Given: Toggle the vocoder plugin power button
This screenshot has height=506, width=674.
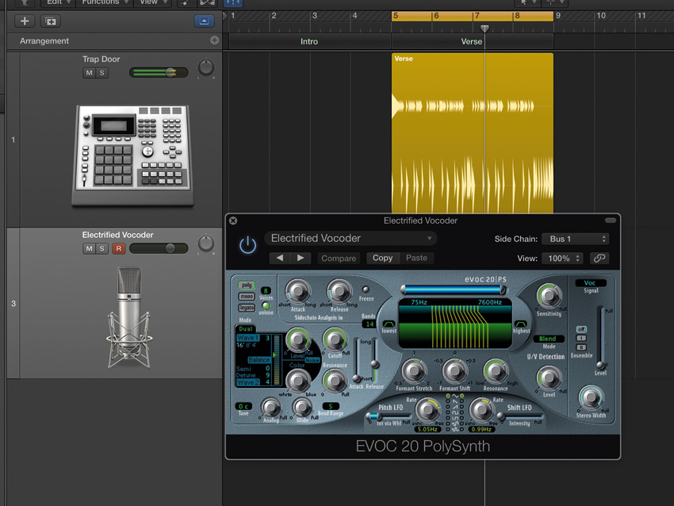Looking at the screenshot, I should pos(247,246).
